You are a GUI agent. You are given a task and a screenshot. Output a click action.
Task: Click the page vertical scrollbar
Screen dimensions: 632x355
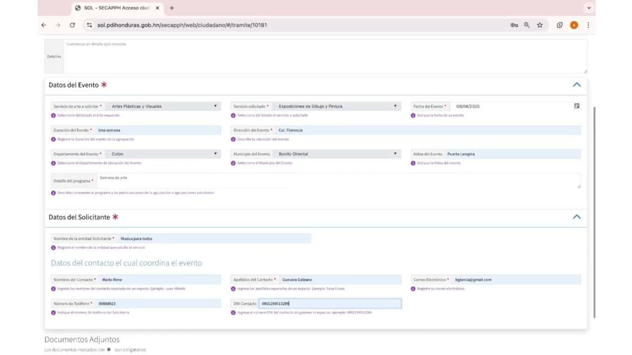[x=594, y=212]
